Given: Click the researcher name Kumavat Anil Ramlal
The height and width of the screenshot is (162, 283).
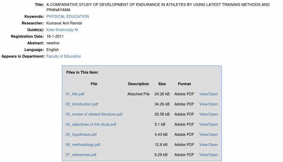Looking at the screenshot, I should click(x=64, y=23).
